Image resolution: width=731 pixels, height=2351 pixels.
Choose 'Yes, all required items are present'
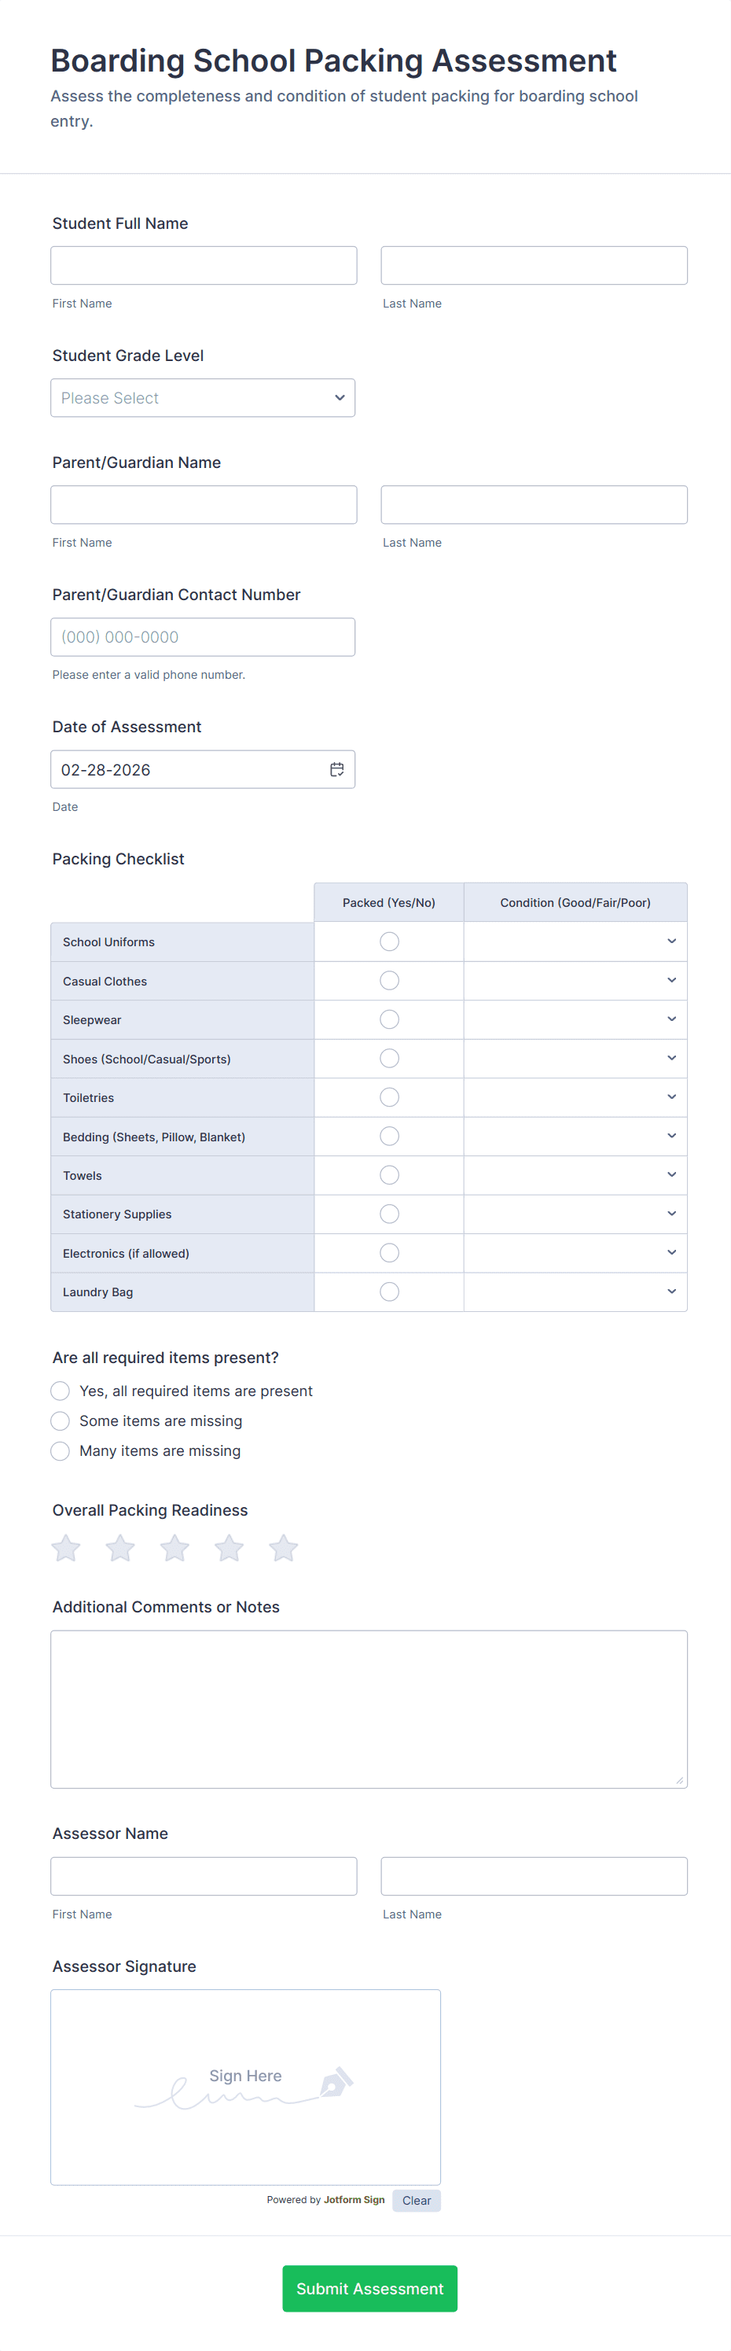(61, 1391)
